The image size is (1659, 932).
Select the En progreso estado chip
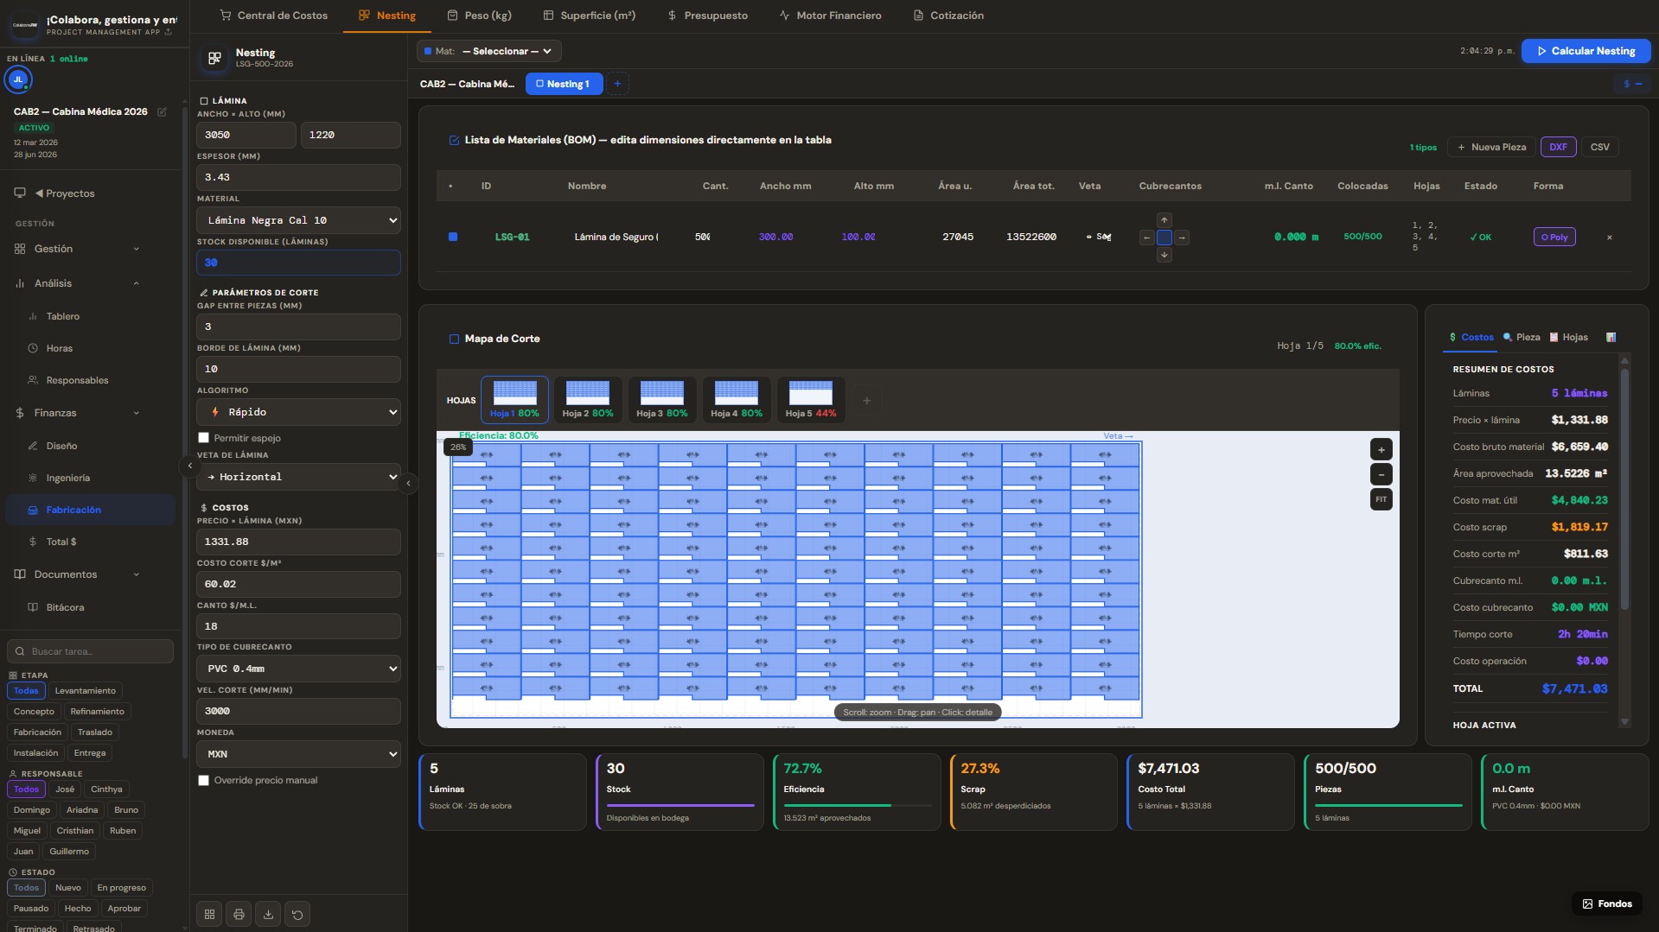pyautogui.click(x=121, y=888)
